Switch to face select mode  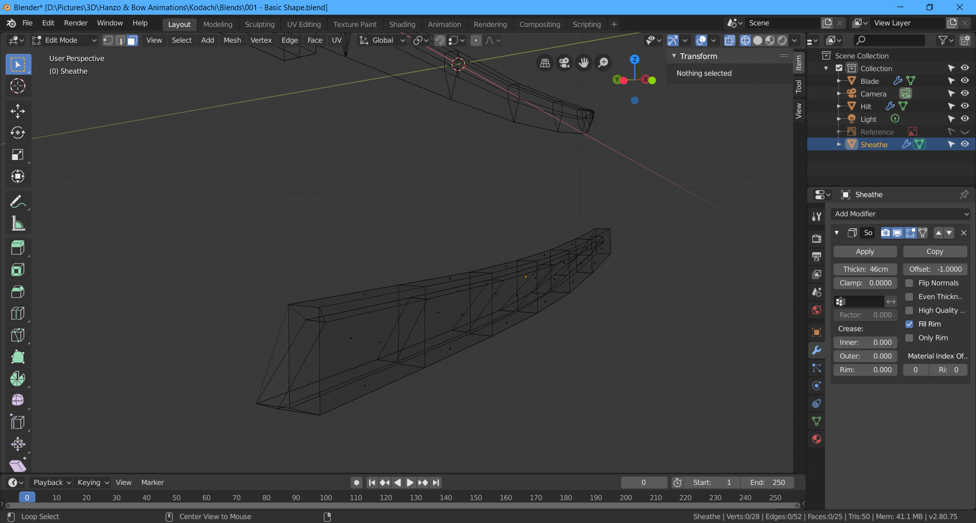[x=132, y=40]
